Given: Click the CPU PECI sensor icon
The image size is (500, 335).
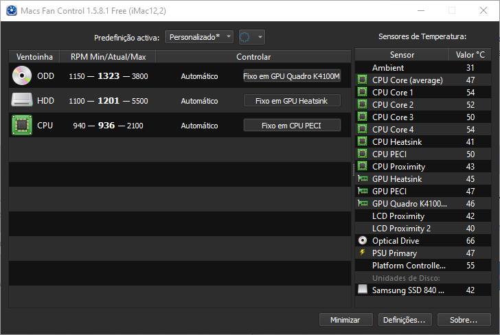Looking at the screenshot, I should 362,154.
